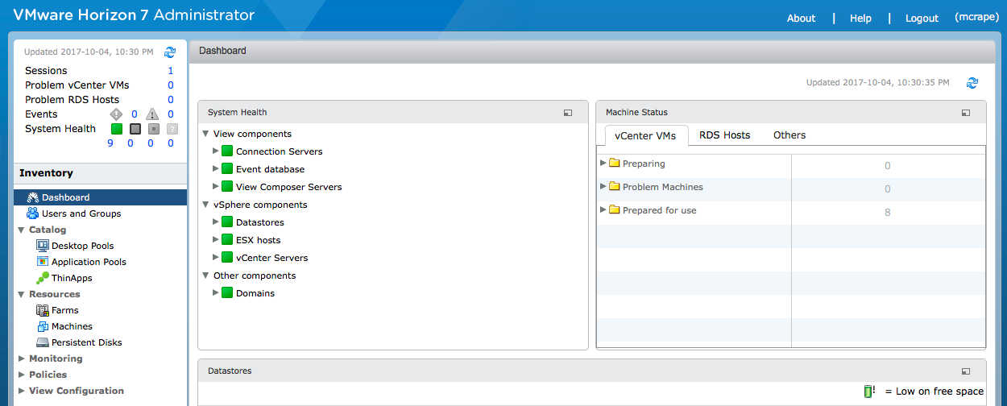Screen dimensions: 1007x406
Task: Switch to the RDS Hosts tab
Action: (724, 135)
